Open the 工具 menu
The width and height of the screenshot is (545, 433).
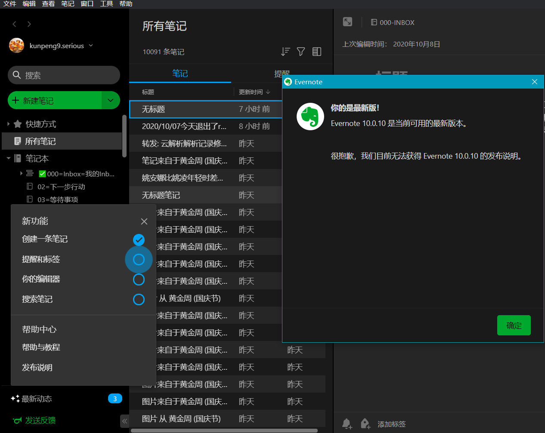click(106, 4)
